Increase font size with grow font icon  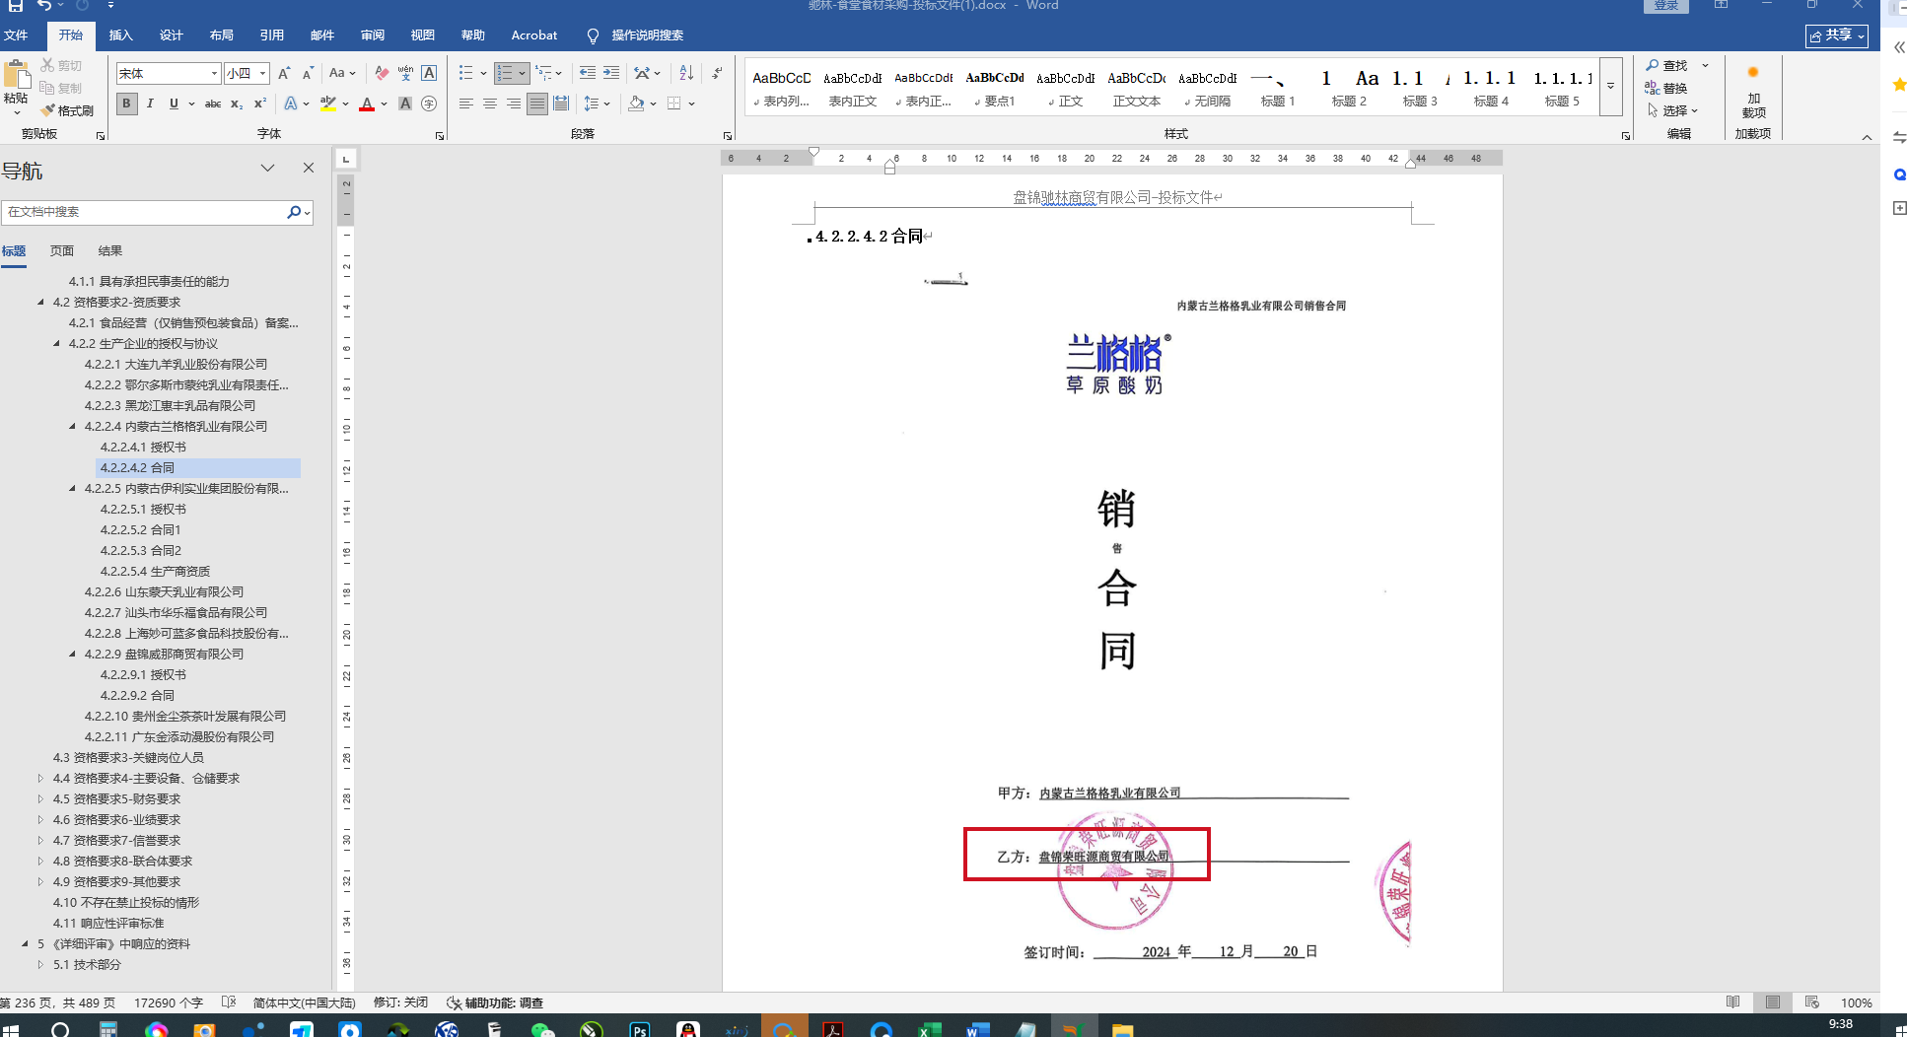click(x=284, y=73)
